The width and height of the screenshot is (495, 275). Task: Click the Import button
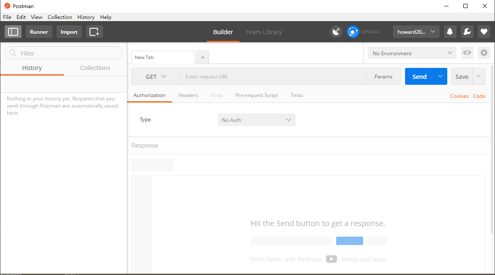[x=69, y=32]
